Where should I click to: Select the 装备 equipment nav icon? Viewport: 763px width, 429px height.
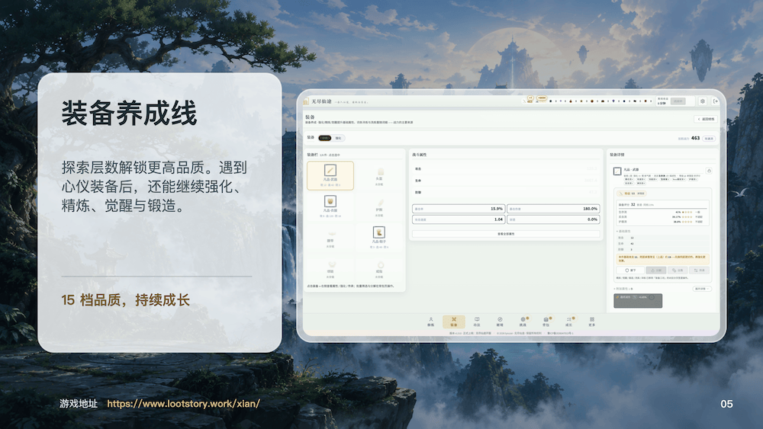[453, 322]
